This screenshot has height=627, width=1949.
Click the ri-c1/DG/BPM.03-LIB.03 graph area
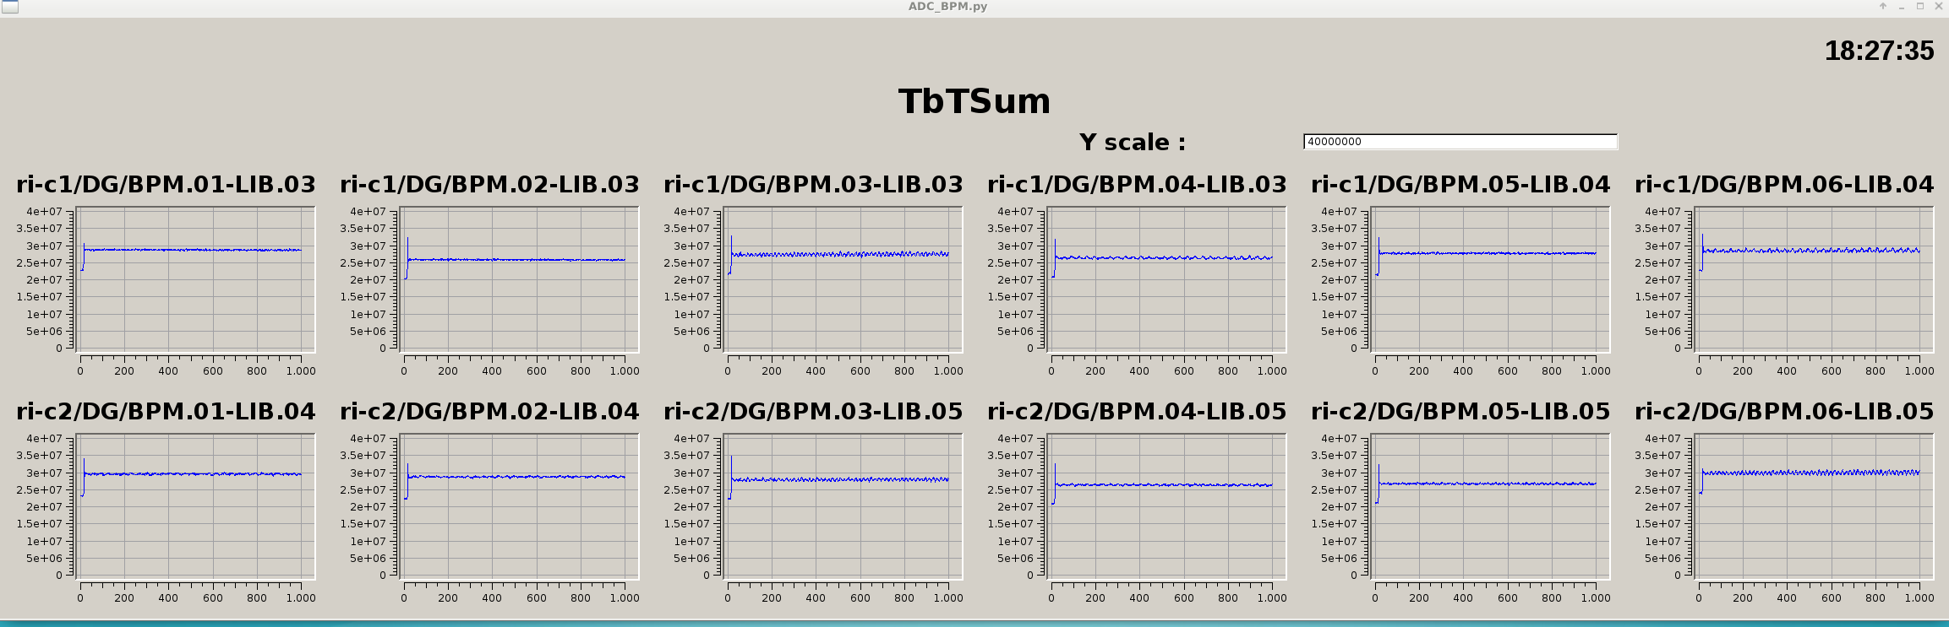[x=843, y=280]
